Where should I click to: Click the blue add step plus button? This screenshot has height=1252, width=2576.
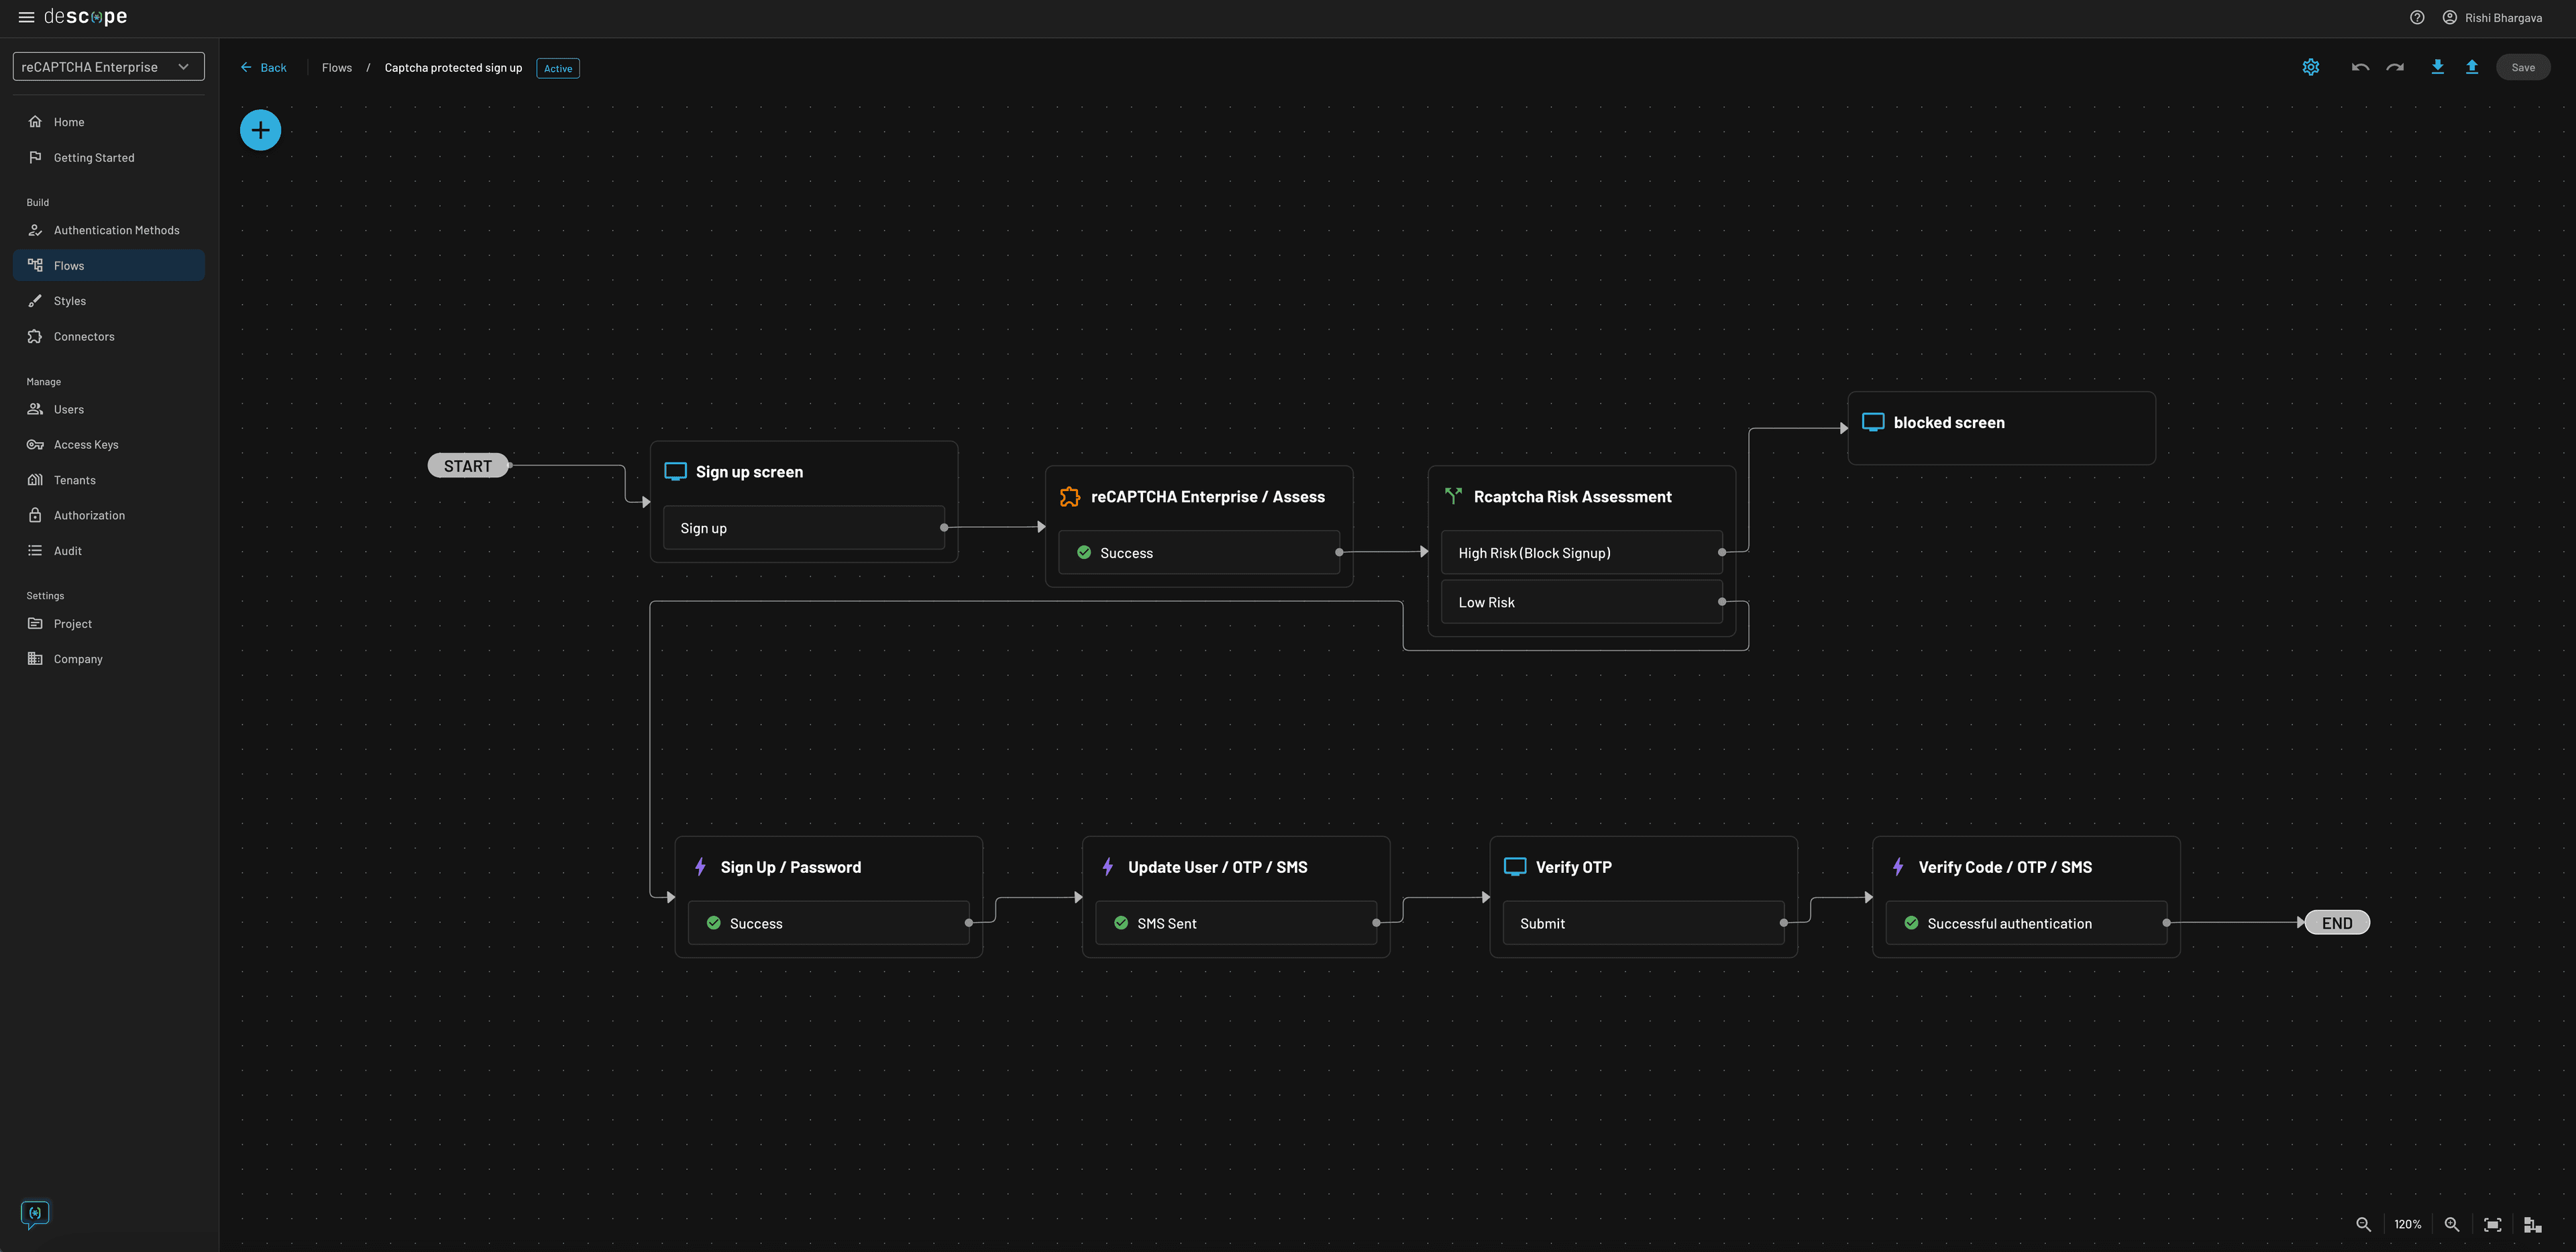tap(260, 130)
